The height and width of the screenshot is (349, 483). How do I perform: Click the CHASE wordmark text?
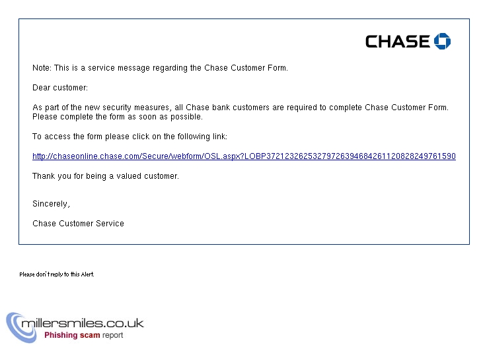[397, 42]
